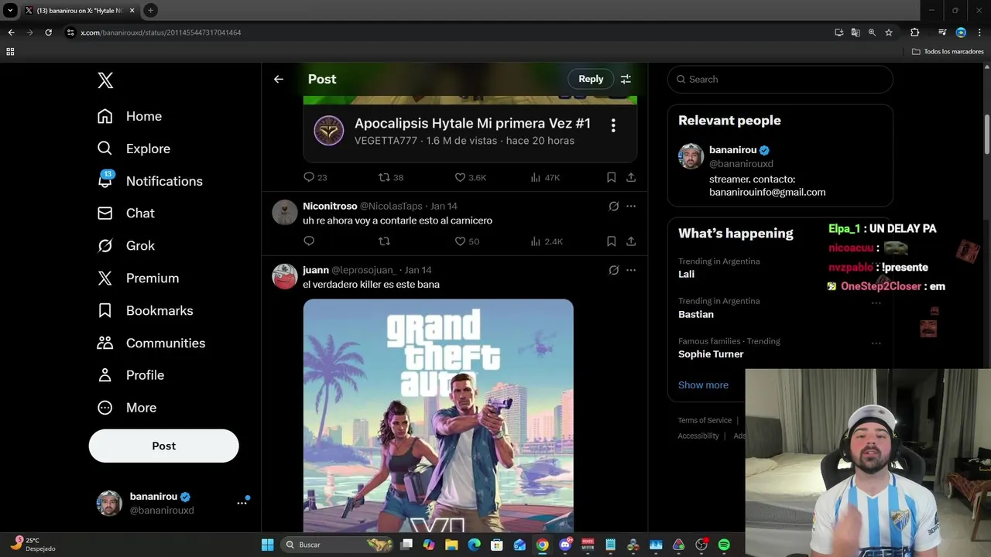Share Niconitroso's reply
991x557 pixels.
coord(631,241)
